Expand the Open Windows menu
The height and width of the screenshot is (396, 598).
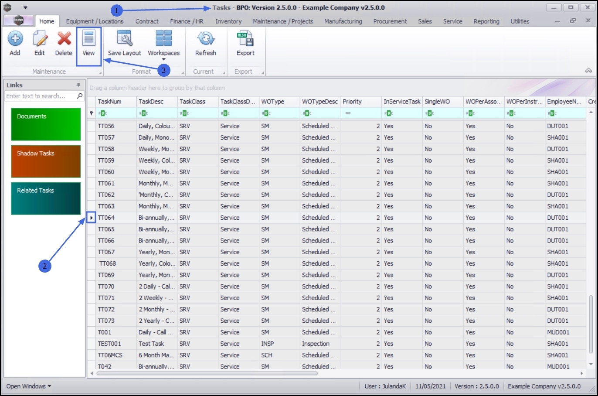tap(28, 386)
